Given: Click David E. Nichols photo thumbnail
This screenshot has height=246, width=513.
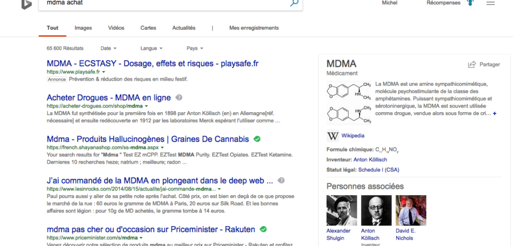Looking at the screenshot, I should tap(411, 211).
